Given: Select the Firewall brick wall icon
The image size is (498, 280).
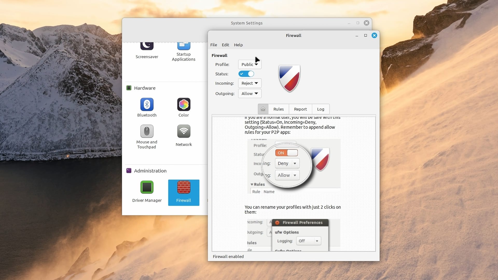Looking at the screenshot, I should (184, 187).
